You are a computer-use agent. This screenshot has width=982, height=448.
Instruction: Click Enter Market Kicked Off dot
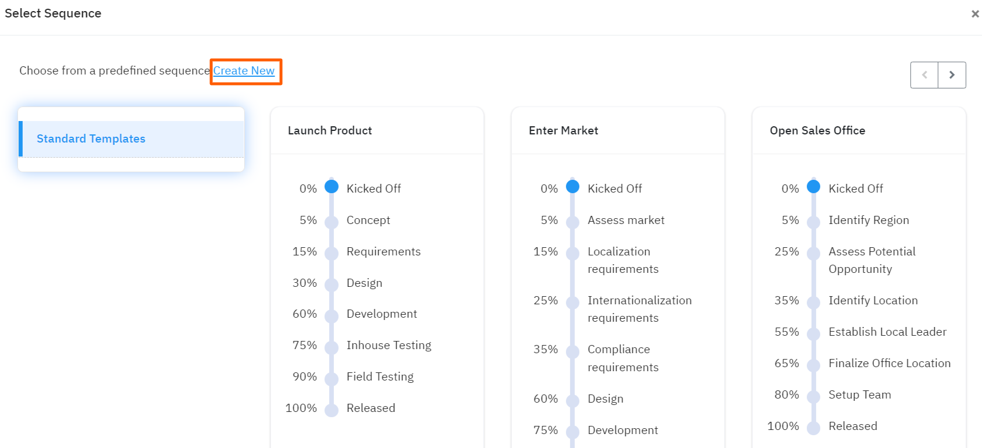coord(572,187)
